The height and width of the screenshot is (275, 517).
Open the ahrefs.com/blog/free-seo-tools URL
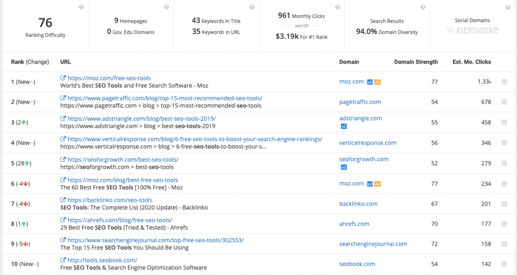click(x=120, y=220)
